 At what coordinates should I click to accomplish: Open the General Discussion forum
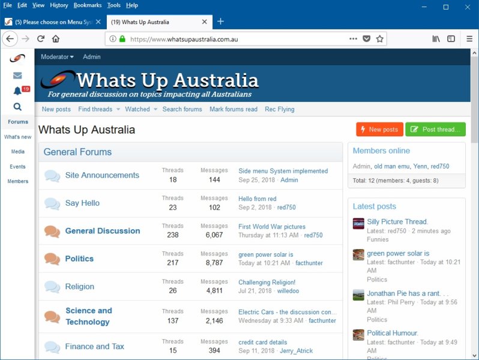tap(103, 231)
